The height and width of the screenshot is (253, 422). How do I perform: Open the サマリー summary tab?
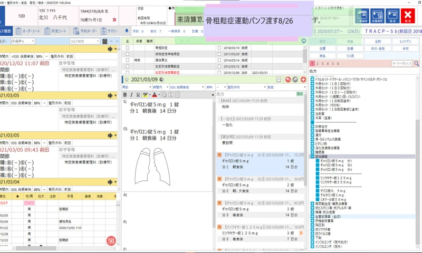point(110,31)
